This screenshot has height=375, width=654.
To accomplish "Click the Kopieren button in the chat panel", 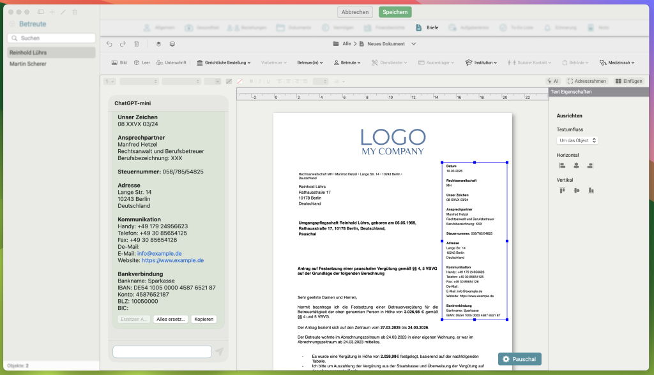I will (x=203, y=319).
